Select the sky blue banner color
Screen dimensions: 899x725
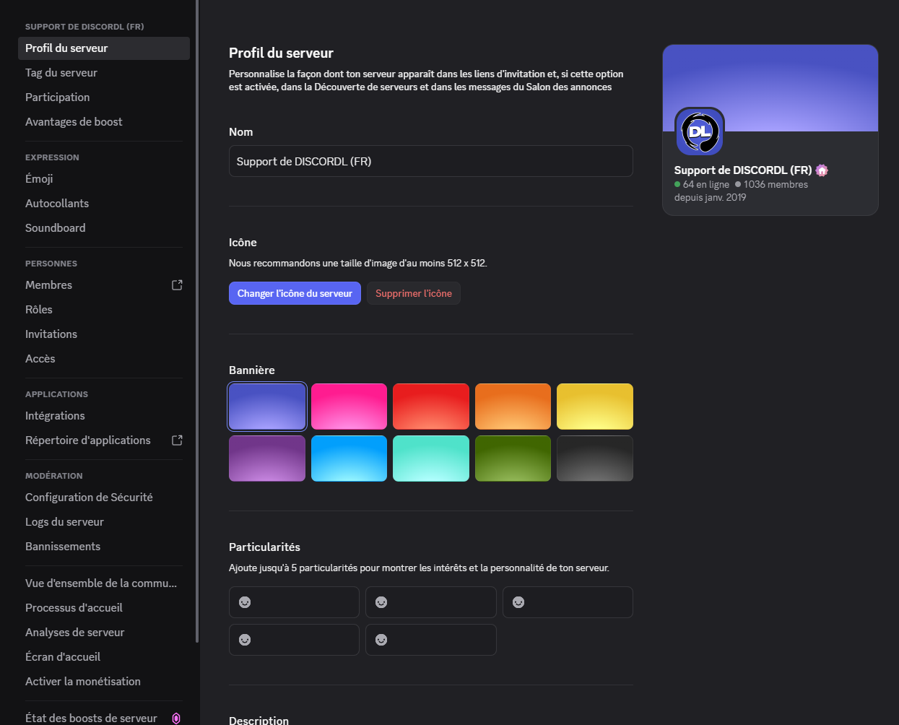click(349, 459)
